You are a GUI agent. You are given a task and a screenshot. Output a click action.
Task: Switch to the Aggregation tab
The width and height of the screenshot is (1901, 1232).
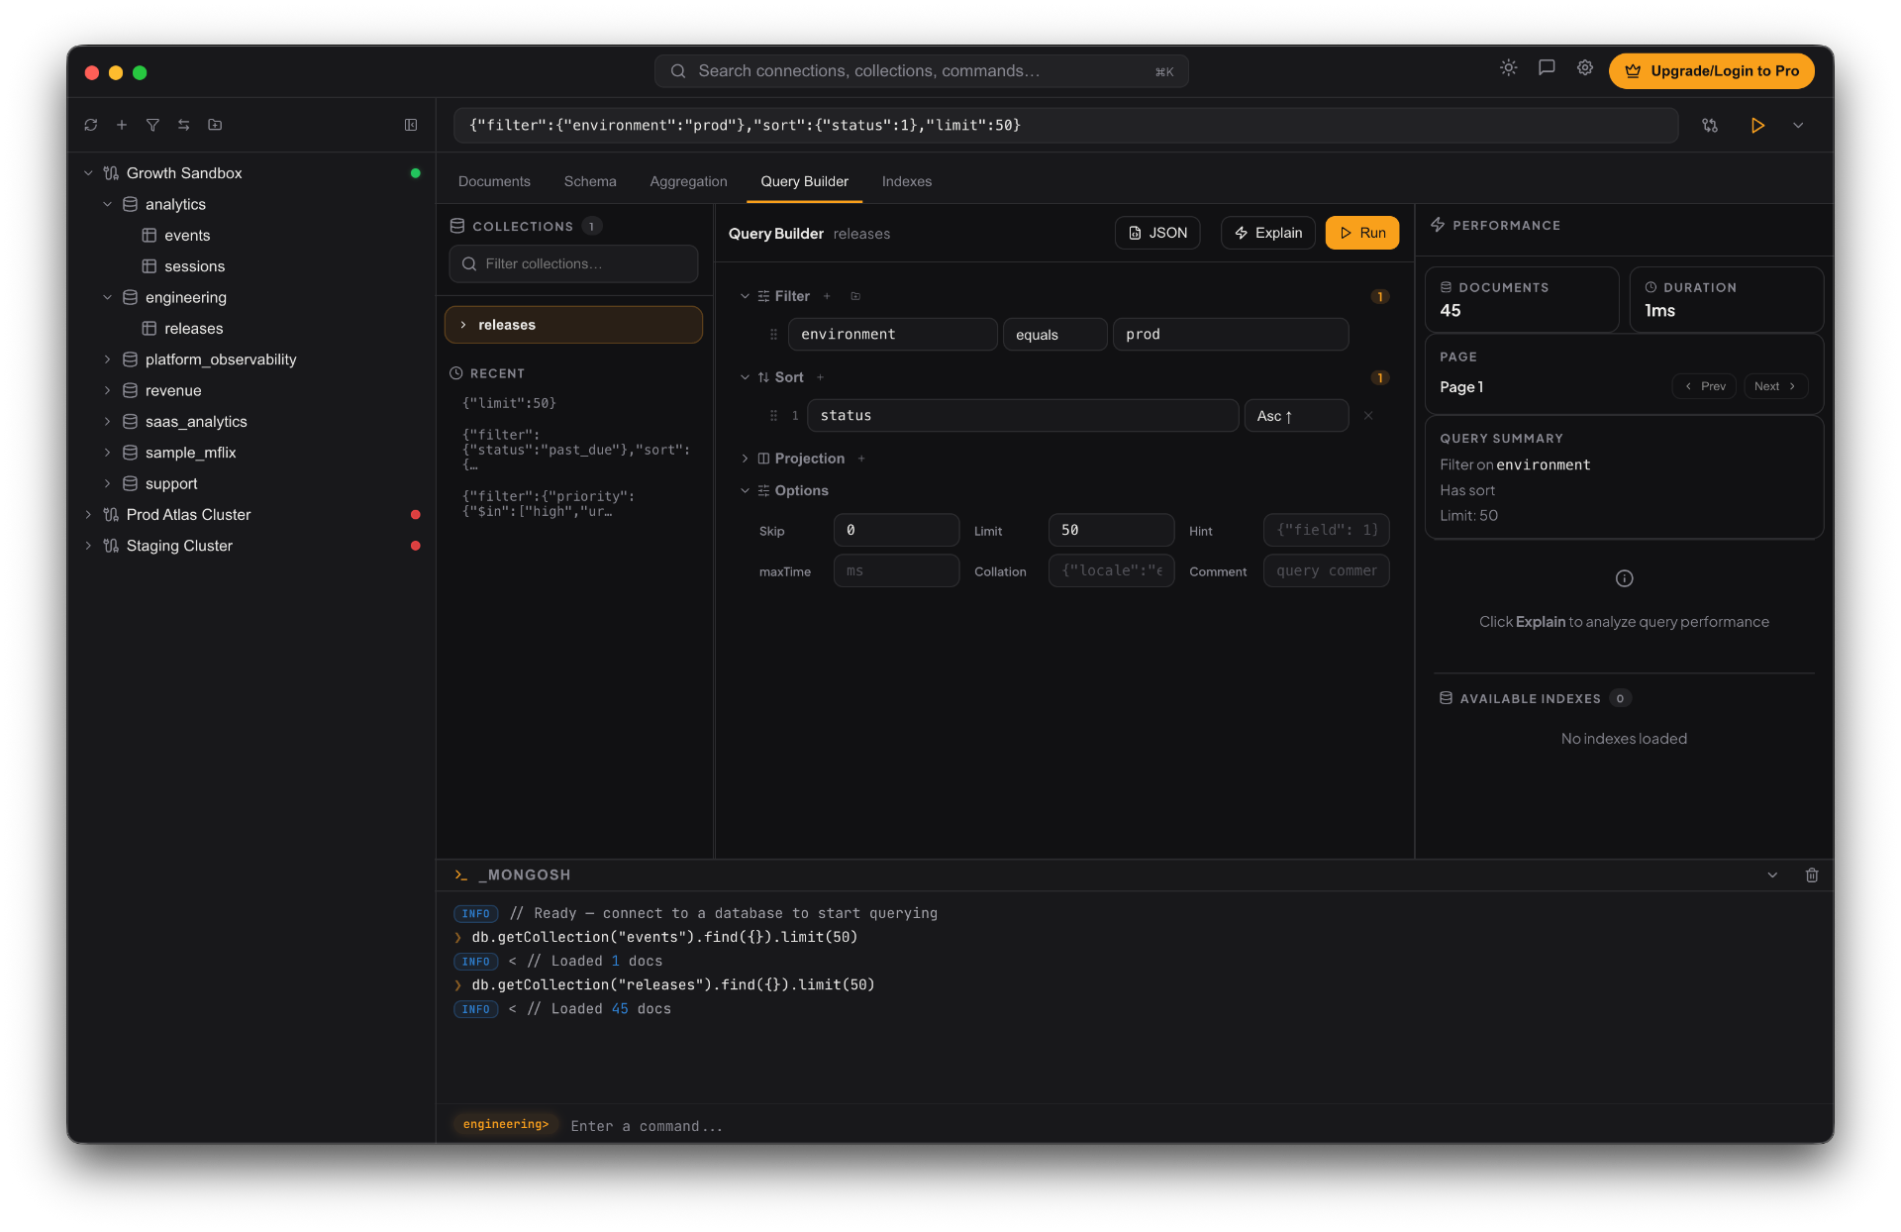coord(688,181)
